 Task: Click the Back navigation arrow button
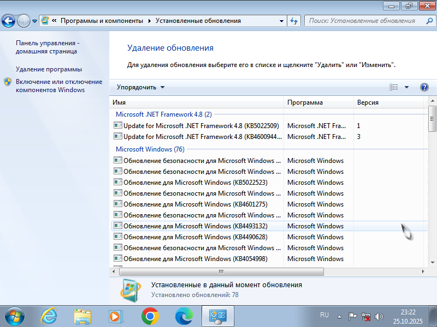(9, 21)
